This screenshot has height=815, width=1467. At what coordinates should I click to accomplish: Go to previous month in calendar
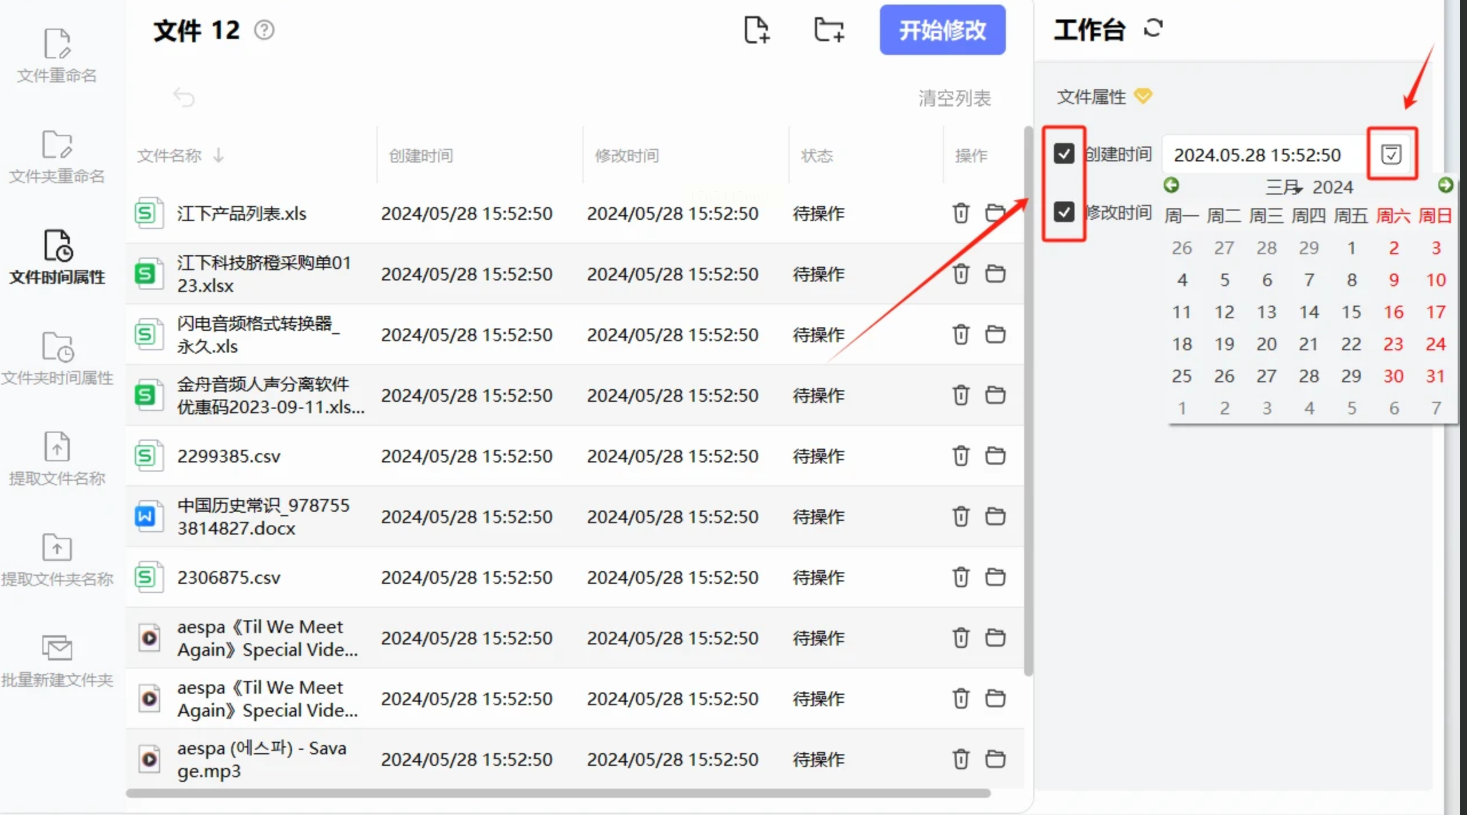pyautogui.click(x=1171, y=185)
